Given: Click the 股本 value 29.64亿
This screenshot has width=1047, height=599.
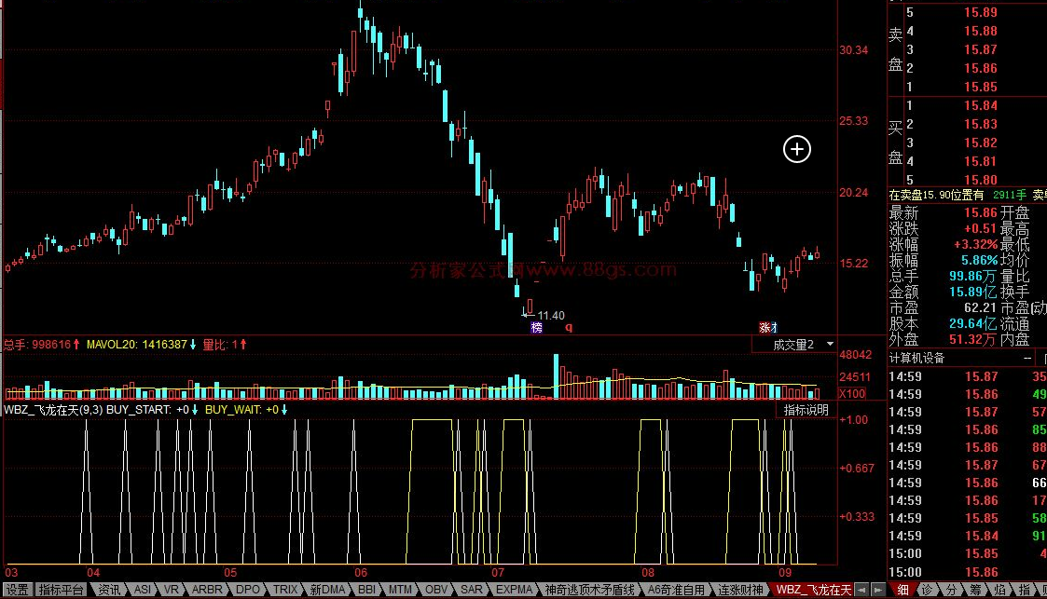Looking at the screenshot, I should [973, 323].
